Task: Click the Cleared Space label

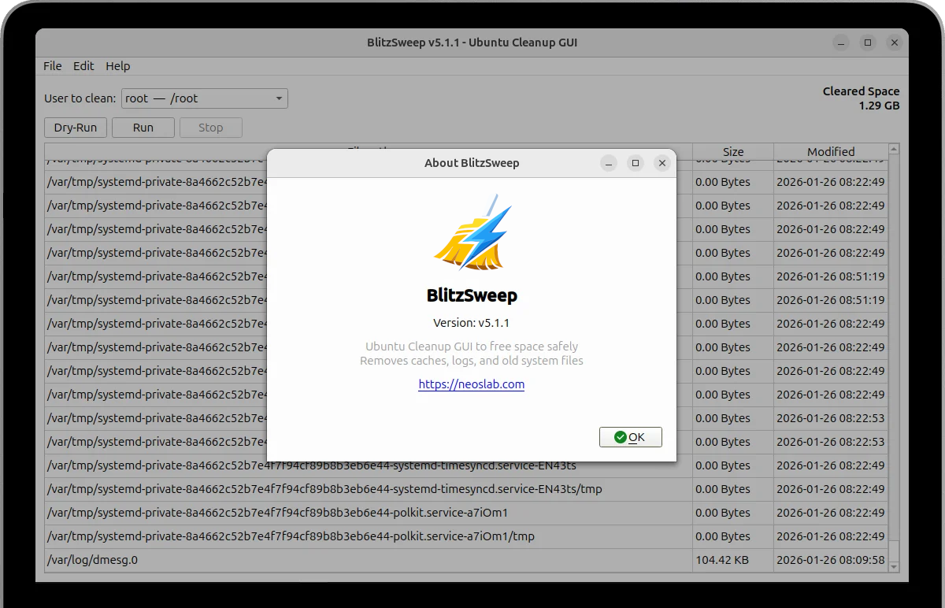Action: tap(861, 91)
